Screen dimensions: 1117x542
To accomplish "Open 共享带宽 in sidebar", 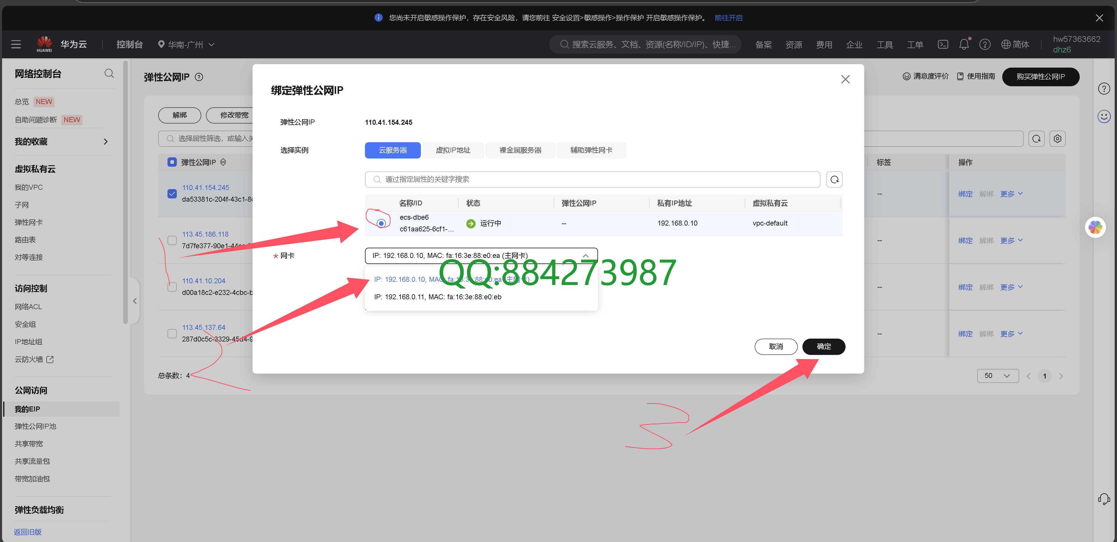I will click(x=29, y=444).
